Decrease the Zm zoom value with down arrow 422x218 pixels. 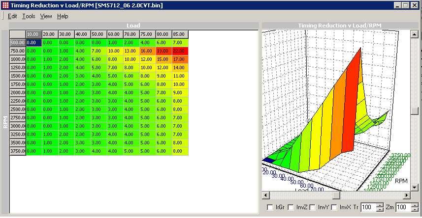click(415, 209)
